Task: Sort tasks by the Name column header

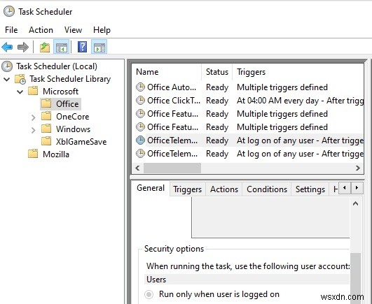Action: coord(167,72)
